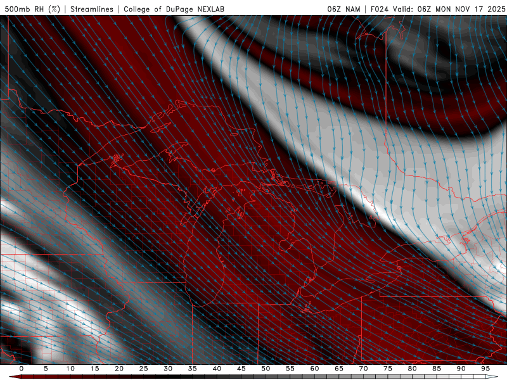Click the 95 value on the color scale
Image resolution: width=507 pixels, height=380 pixels.
pyautogui.click(x=485, y=369)
